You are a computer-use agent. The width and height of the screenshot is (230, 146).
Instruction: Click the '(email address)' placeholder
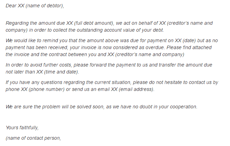pos(136,89)
